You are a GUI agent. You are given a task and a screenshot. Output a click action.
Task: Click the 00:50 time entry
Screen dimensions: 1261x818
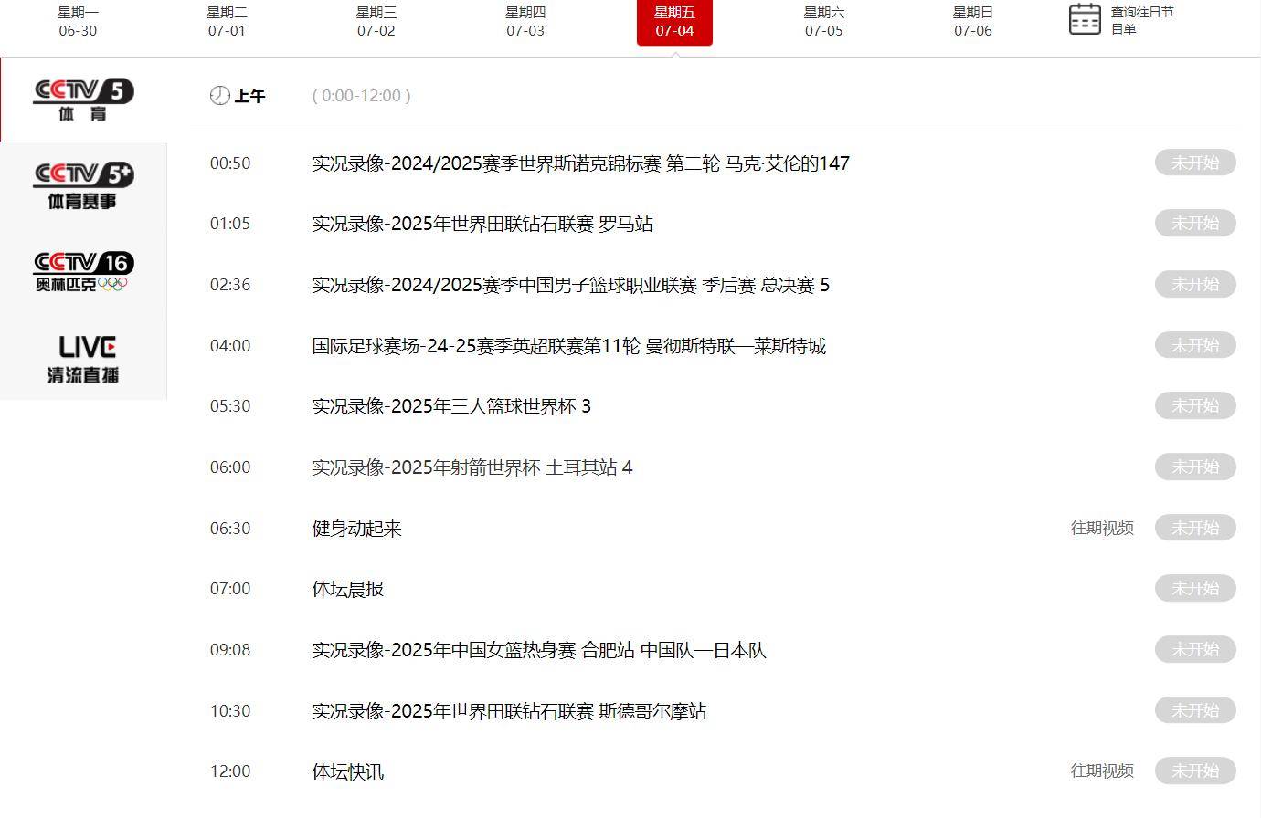pyautogui.click(x=230, y=163)
